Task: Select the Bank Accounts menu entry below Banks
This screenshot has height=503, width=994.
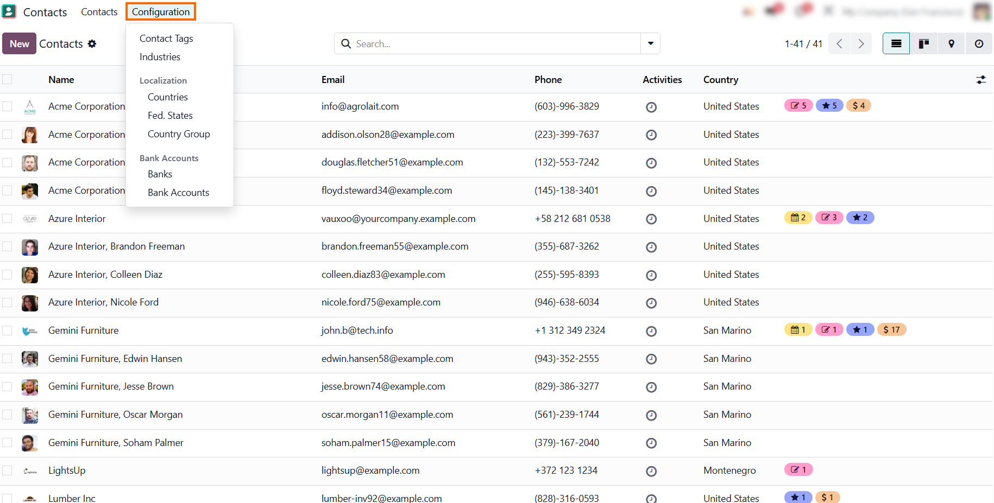Action: coord(178,193)
